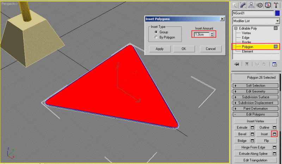The image size is (282, 164).
Task: Click the Extrude Along Spline button
Action: [253, 154]
